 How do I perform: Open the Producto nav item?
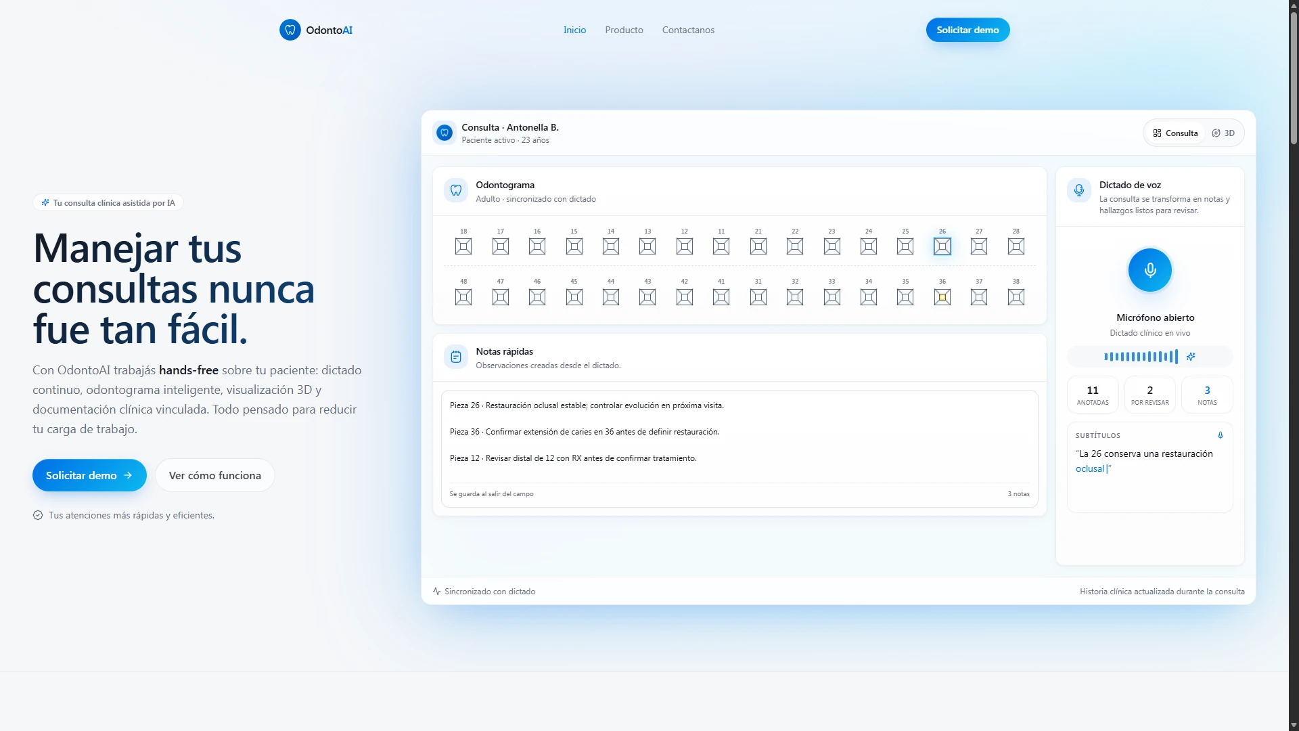(624, 30)
